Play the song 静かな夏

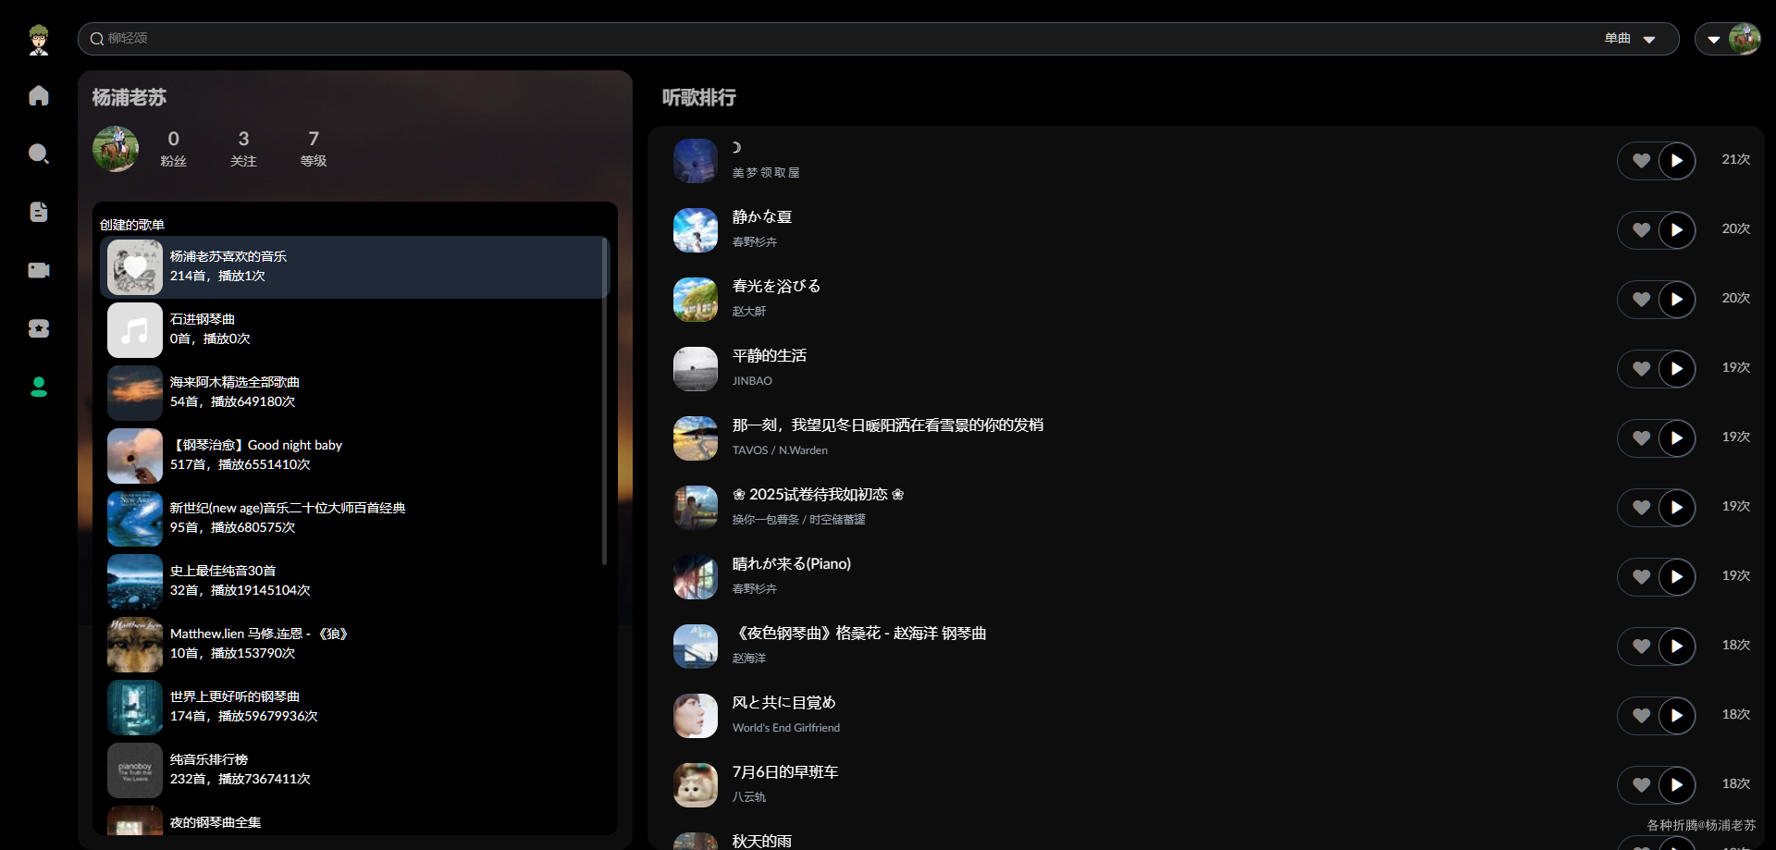(1677, 230)
